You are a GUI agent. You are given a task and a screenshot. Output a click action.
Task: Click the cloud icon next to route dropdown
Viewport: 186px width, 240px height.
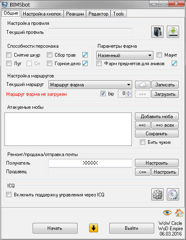(142, 85)
